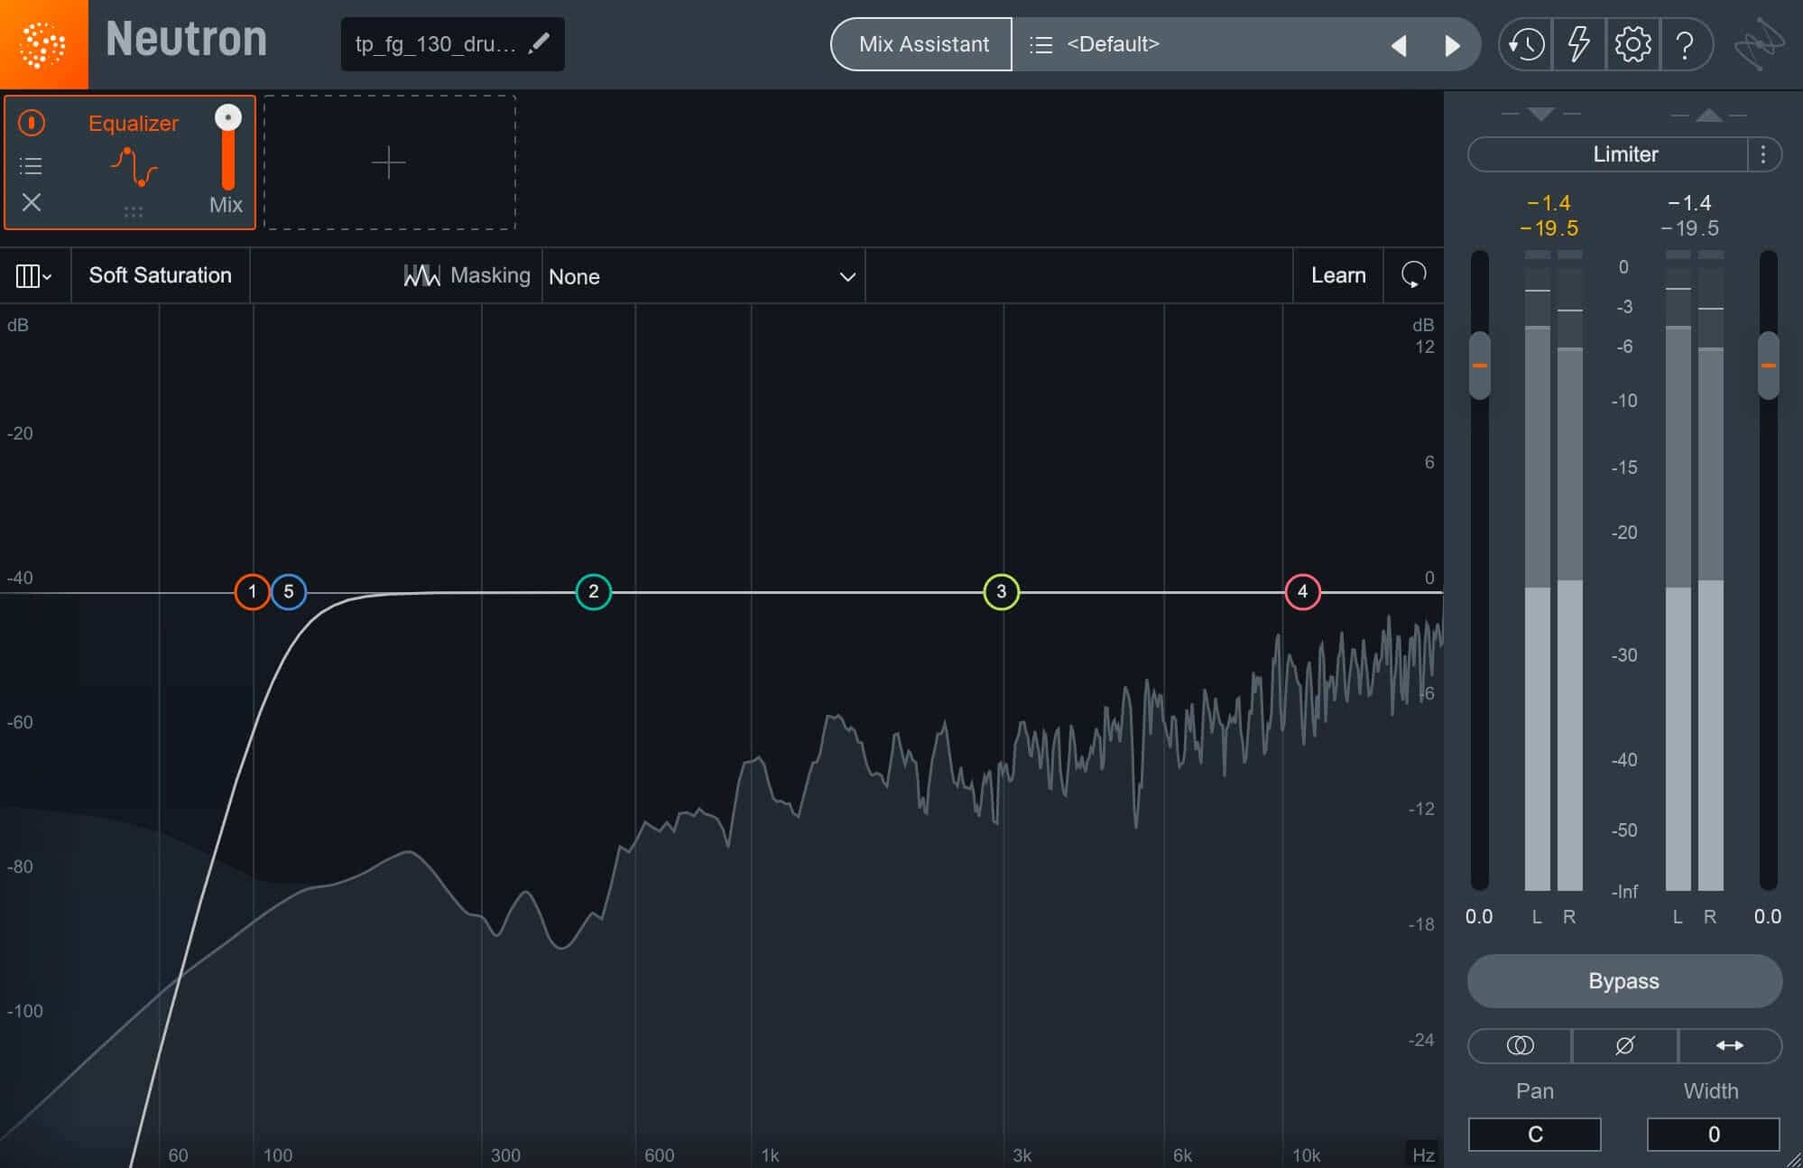Open settings gear icon
Viewport: 1803px width, 1168px height.
coord(1632,44)
